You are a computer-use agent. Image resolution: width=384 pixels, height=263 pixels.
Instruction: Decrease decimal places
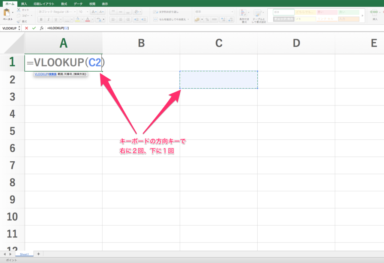(231, 20)
